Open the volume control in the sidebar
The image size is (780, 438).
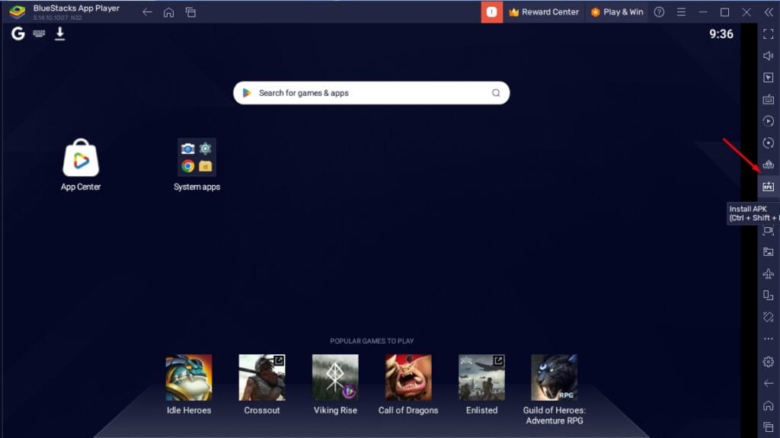click(768, 56)
